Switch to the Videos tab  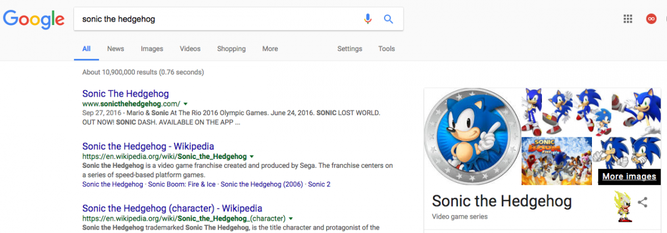click(x=190, y=49)
